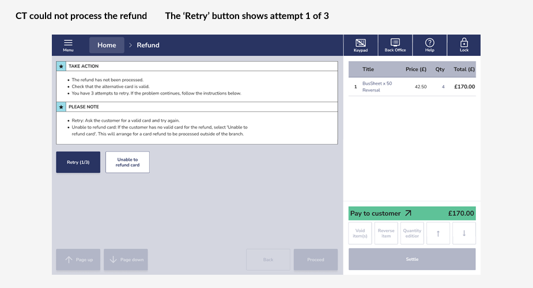Click the Title column header
Viewport: 533px width, 288px height.
point(368,69)
